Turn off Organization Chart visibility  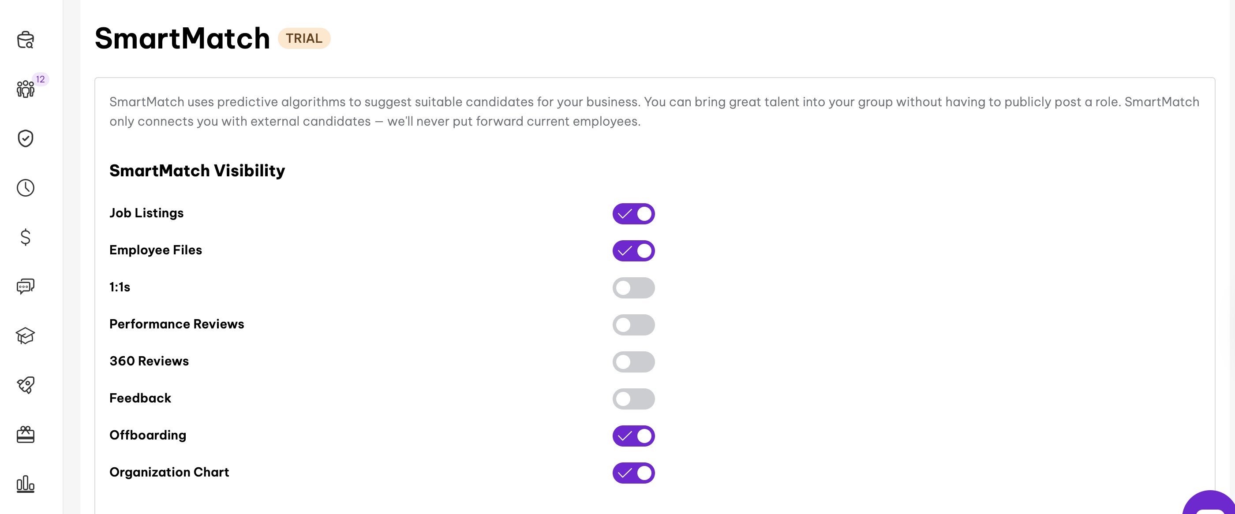[x=633, y=473]
